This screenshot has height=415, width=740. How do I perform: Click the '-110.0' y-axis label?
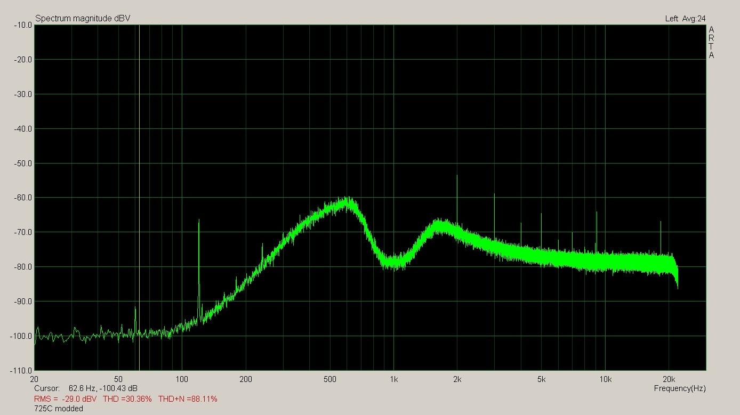click(21, 370)
